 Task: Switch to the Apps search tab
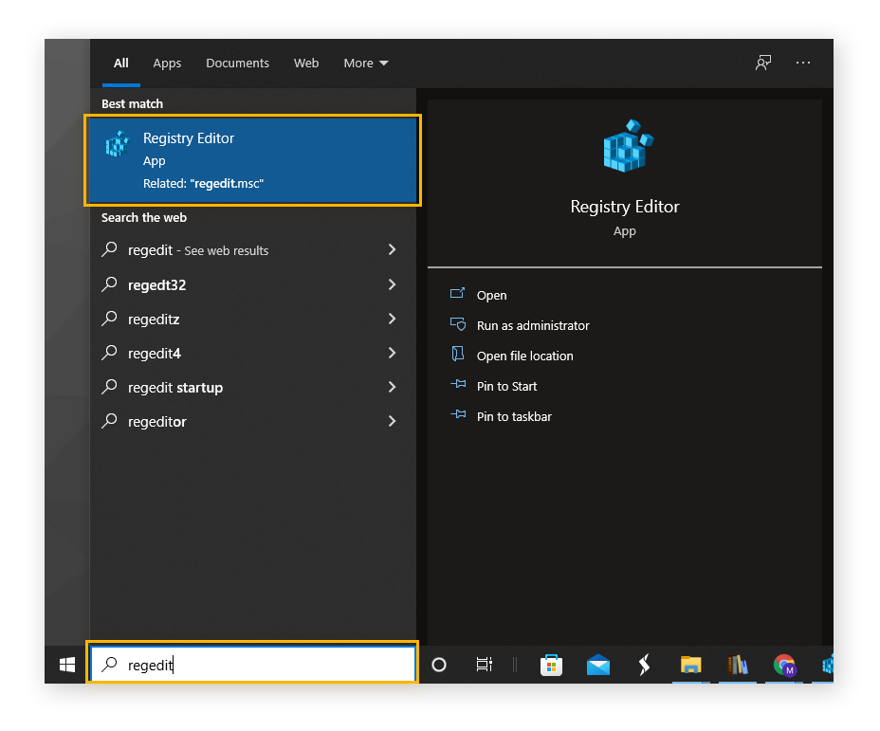coord(167,63)
